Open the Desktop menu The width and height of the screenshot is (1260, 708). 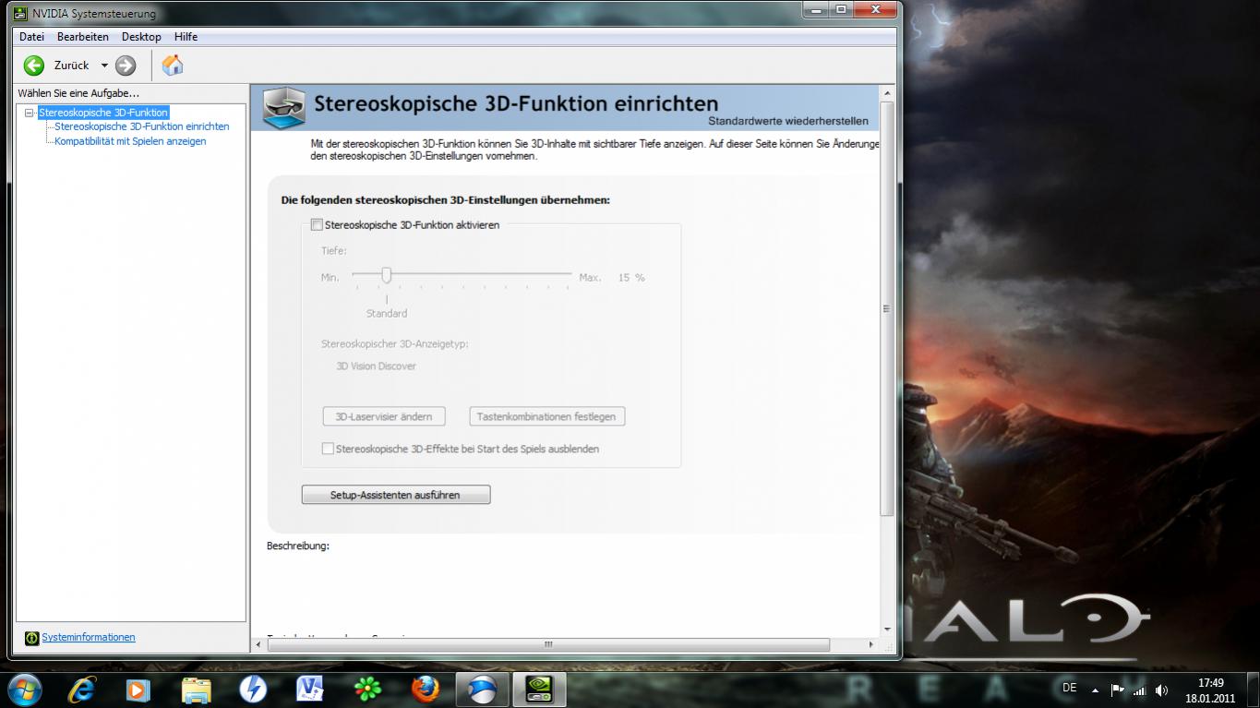point(141,37)
